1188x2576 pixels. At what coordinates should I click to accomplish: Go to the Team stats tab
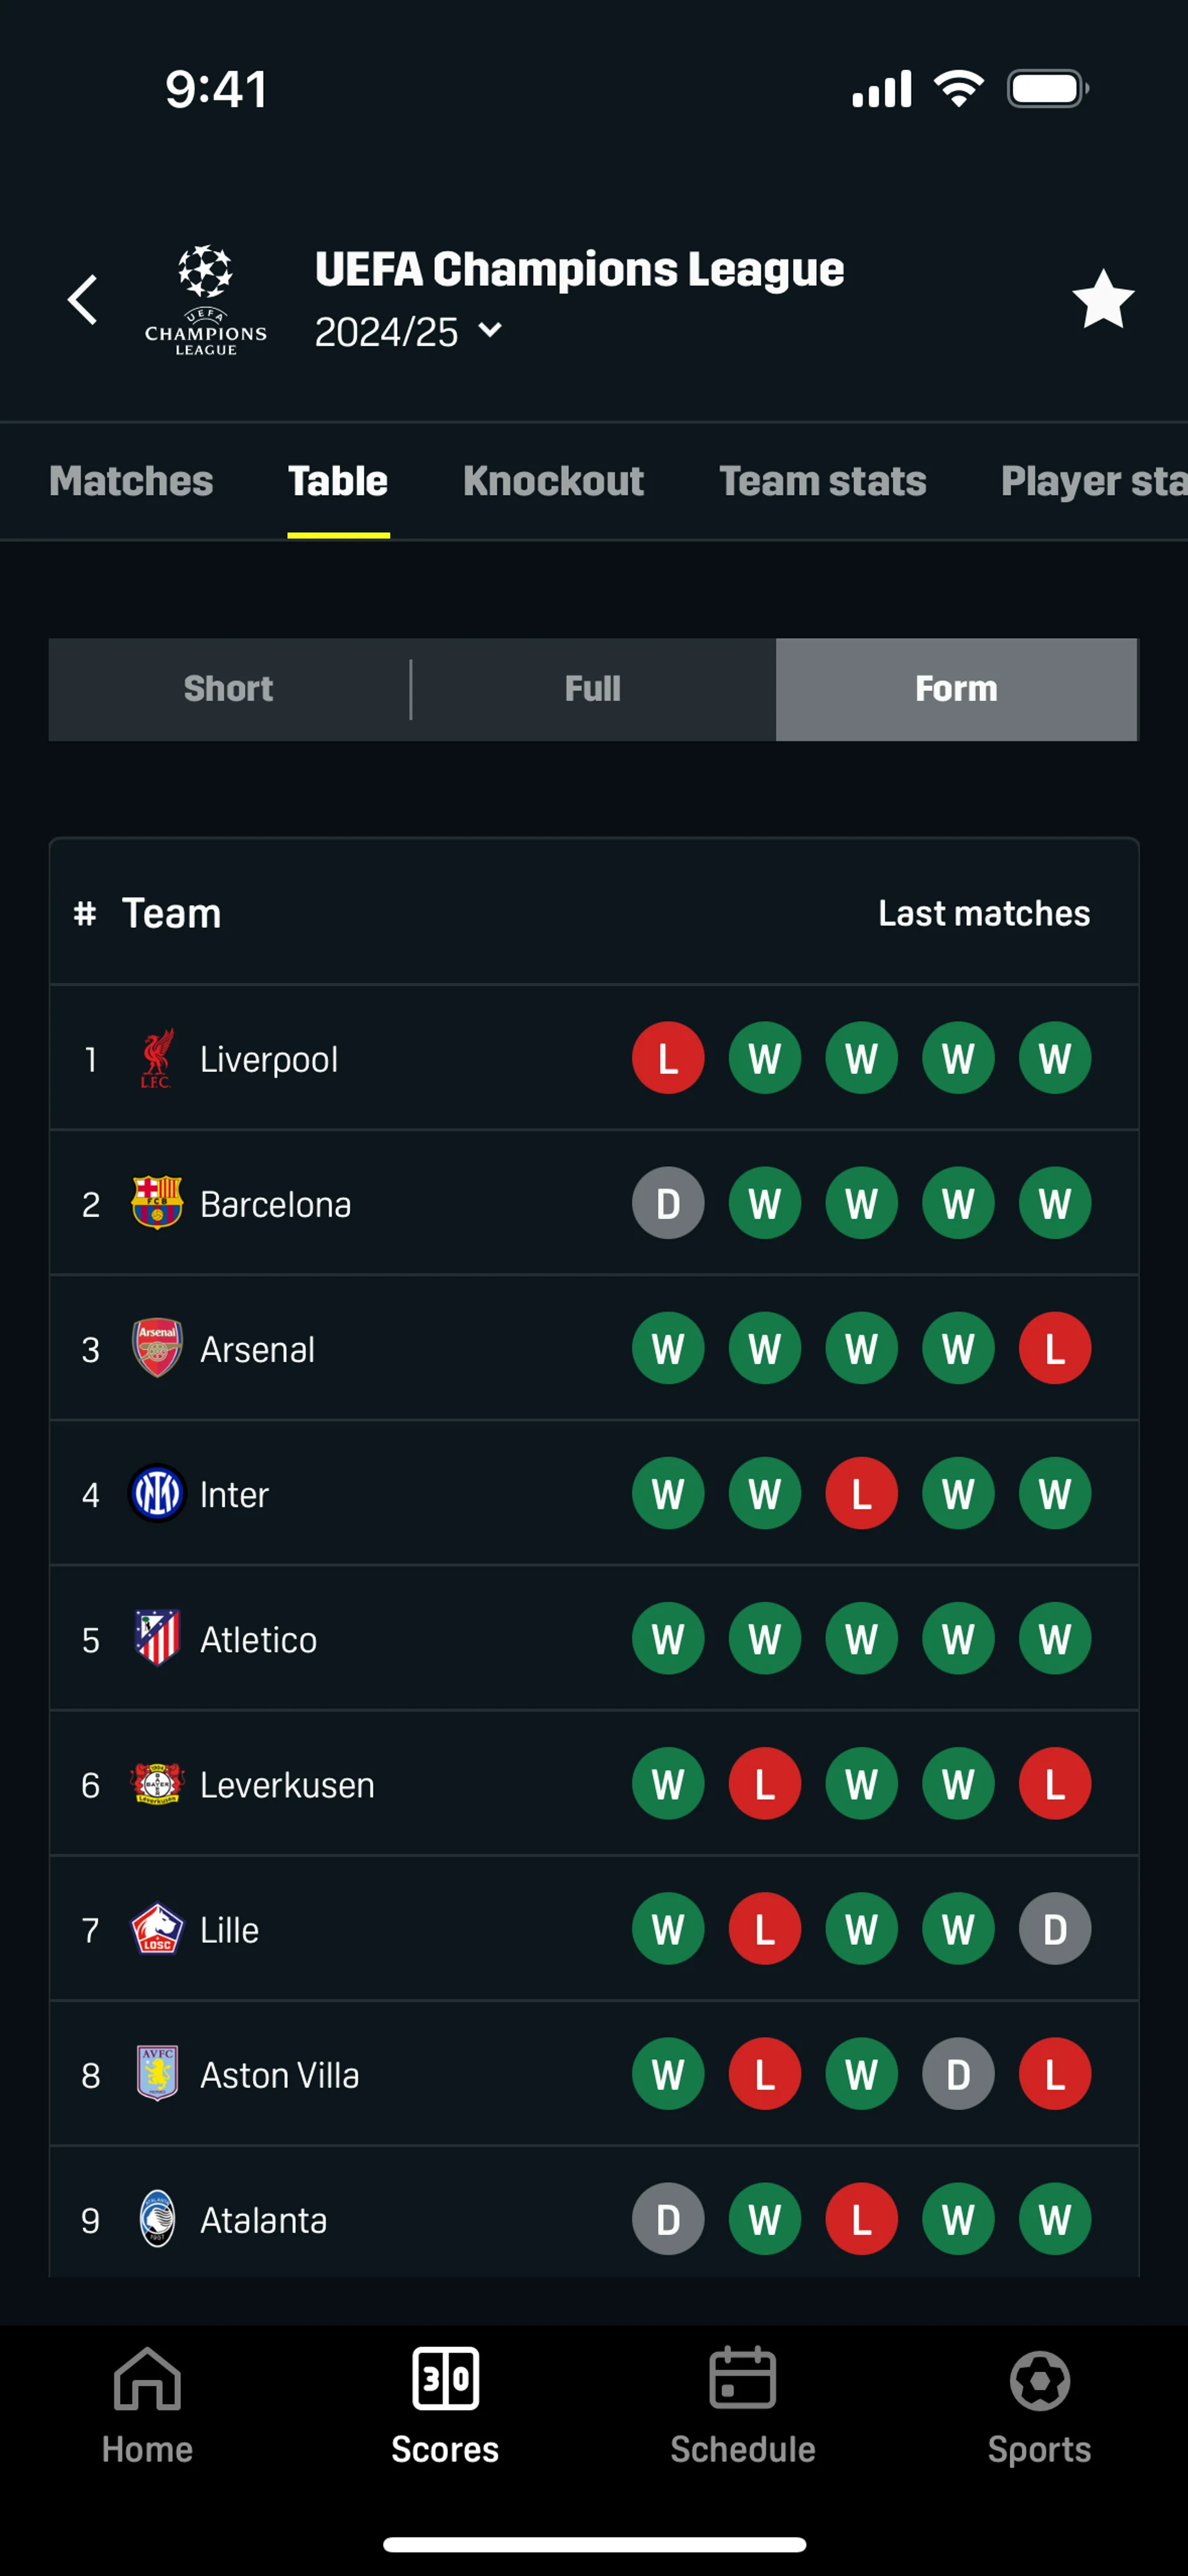[x=822, y=481]
